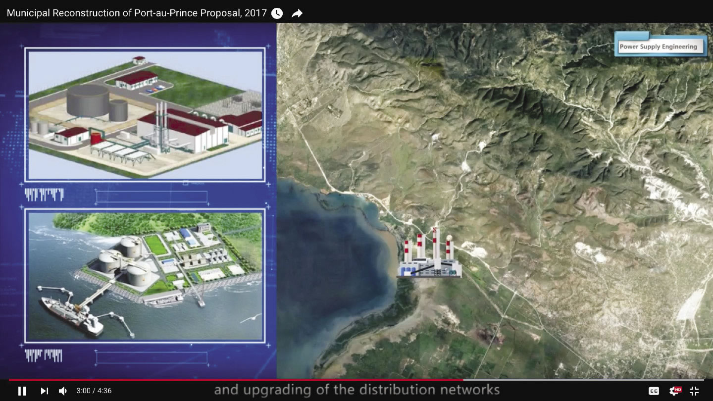Toggle closed captions with CC button
Screen dimensions: 713x401
(654, 391)
